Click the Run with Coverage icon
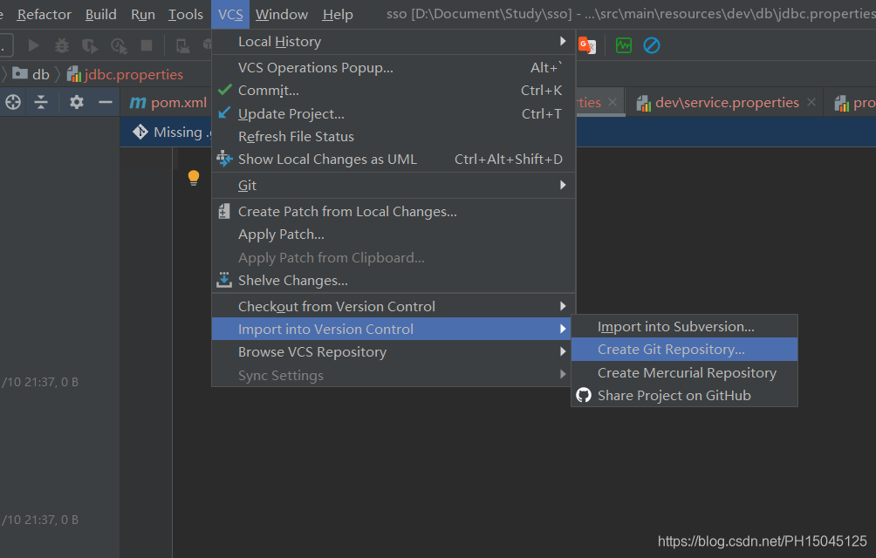 89,45
